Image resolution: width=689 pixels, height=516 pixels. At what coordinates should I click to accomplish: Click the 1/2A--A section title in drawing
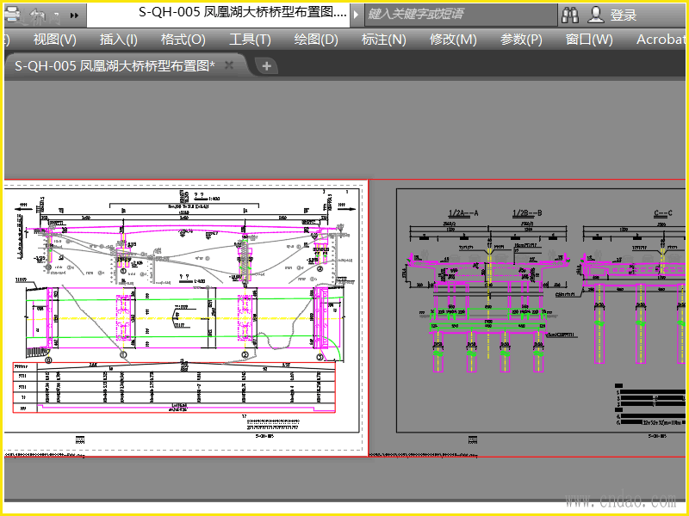[463, 213]
